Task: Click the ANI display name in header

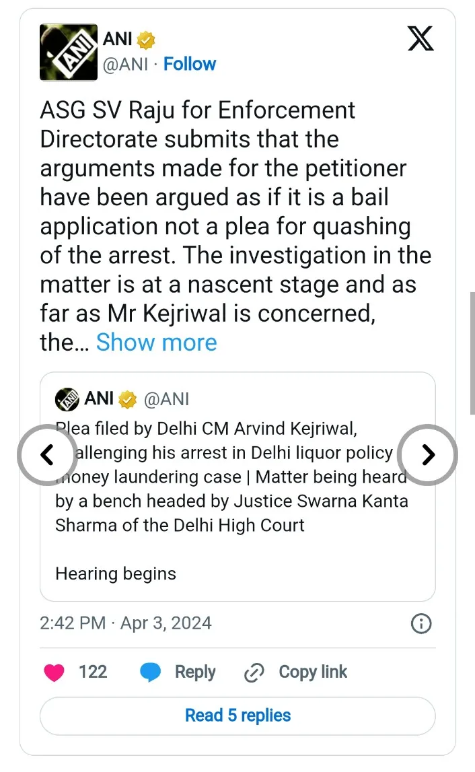Action: click(118, 40)
